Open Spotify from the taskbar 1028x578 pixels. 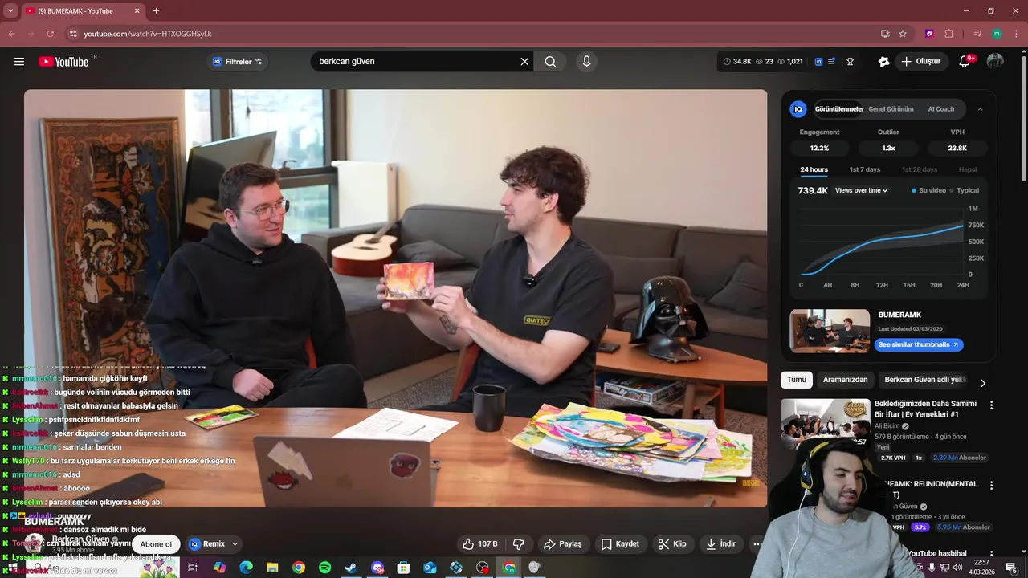click(324, 568)
